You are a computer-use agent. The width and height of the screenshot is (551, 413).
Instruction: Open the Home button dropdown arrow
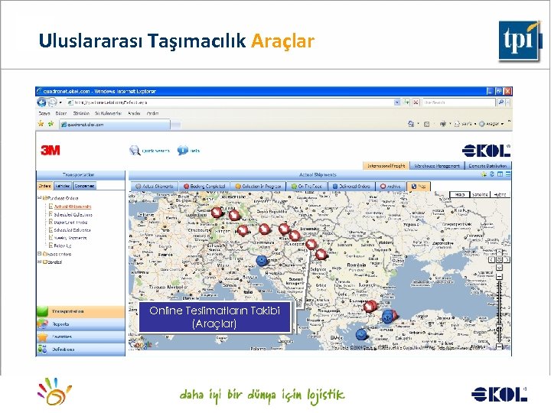pos(418,124)
